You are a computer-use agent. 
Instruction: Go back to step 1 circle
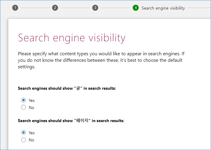15,8
